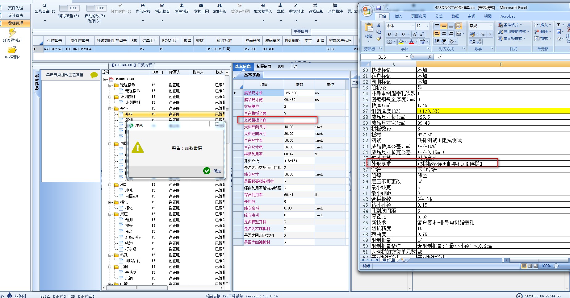
Task: Open the 条件格式 dropdown
Action: pos(510,25)
